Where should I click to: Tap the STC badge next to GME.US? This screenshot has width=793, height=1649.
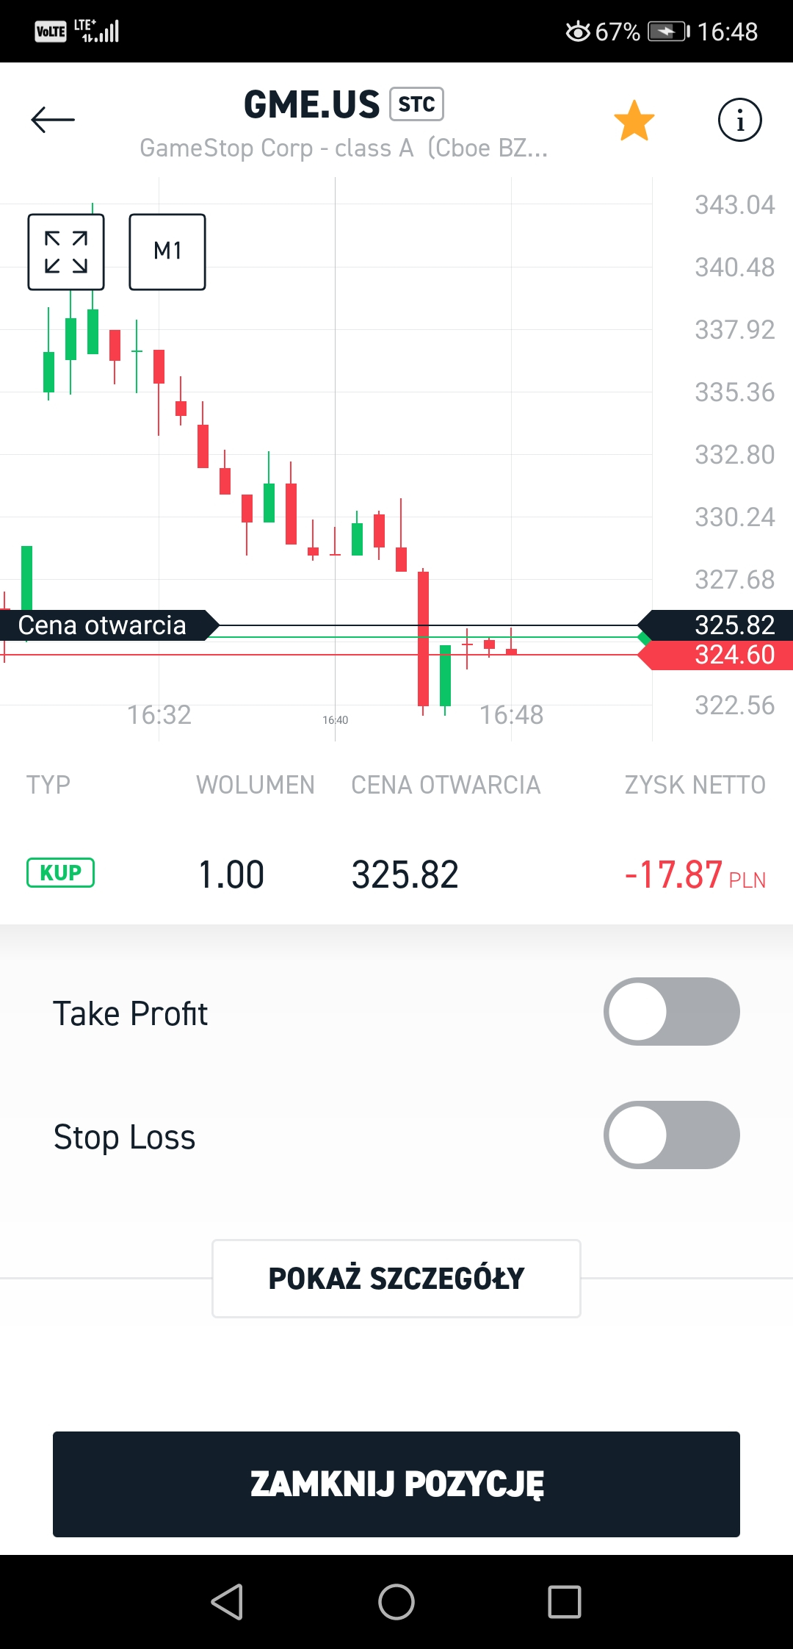[x=416, y=104]
